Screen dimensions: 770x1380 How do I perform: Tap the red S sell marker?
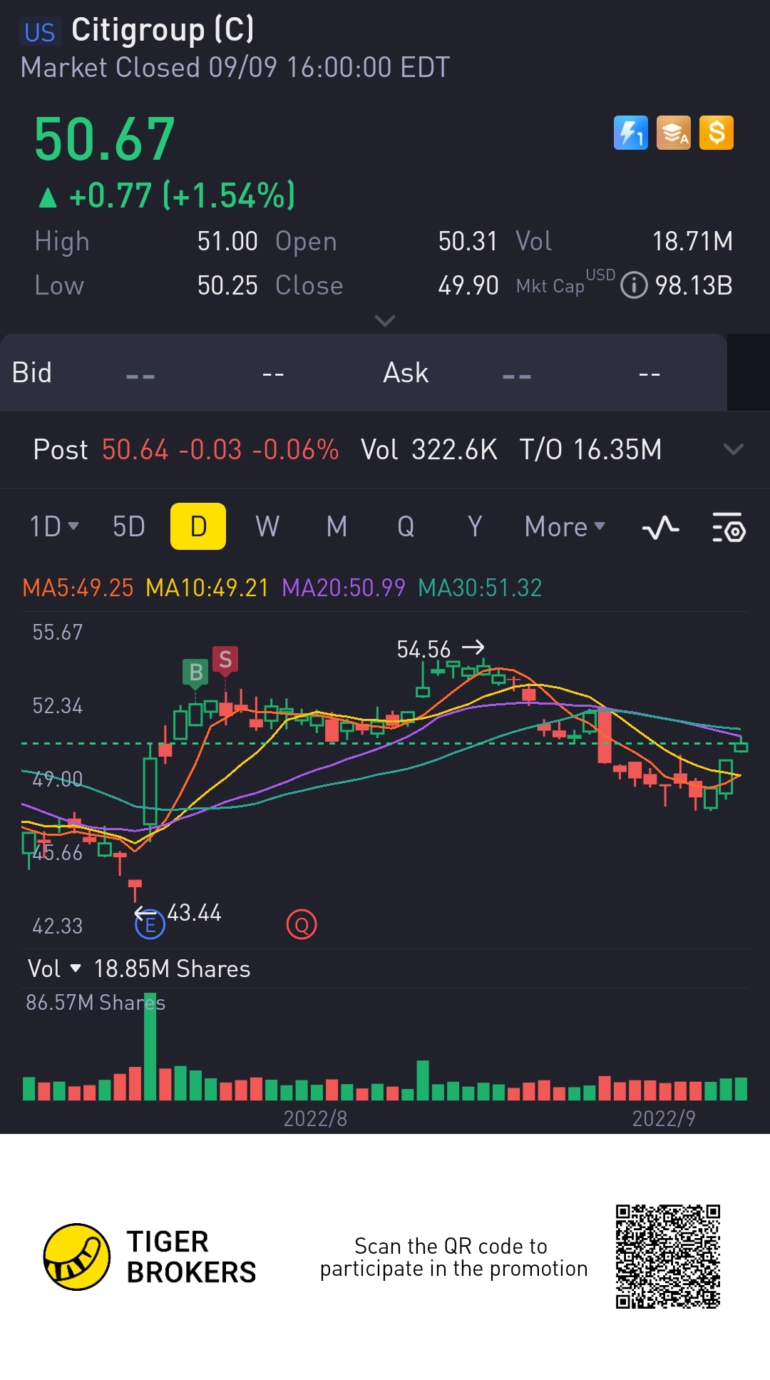[x=225, y=660]
